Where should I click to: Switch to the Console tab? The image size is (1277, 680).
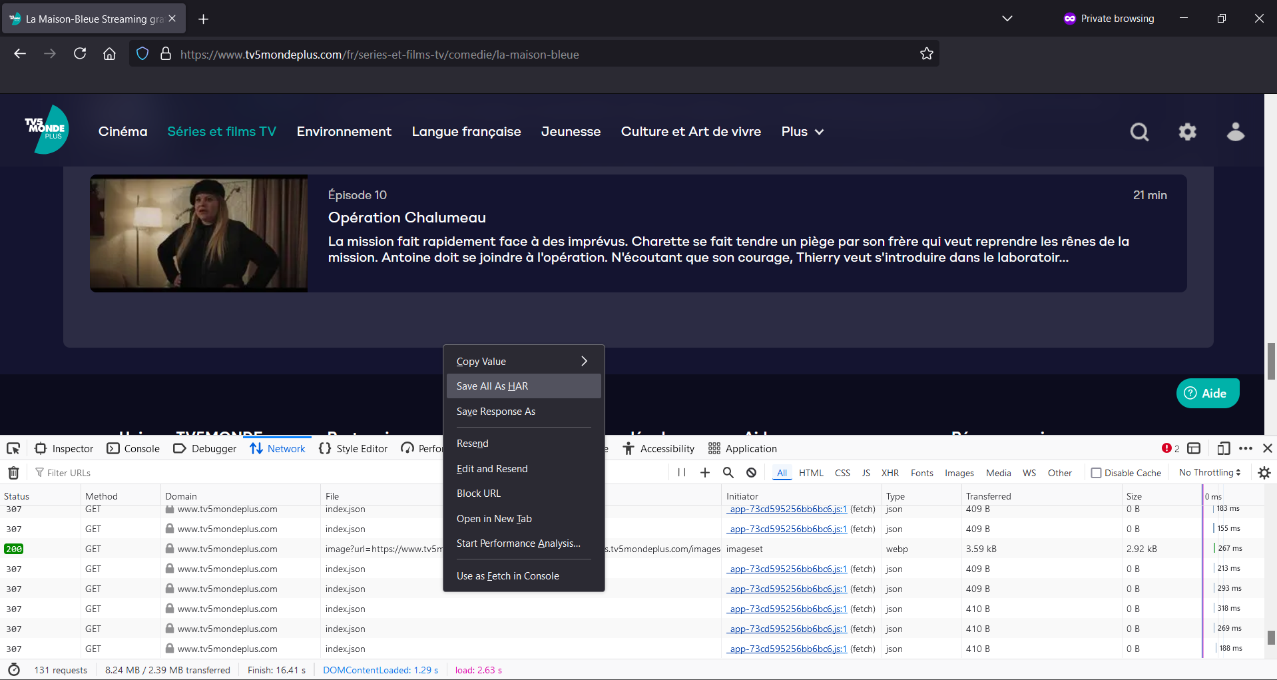(133, 448)
